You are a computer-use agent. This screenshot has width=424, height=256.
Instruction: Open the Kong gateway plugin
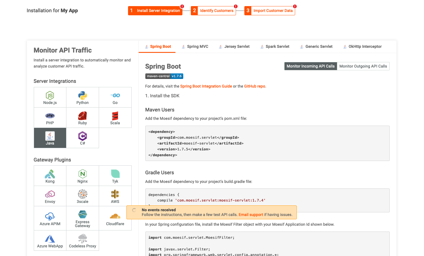(x=50, y=175)
